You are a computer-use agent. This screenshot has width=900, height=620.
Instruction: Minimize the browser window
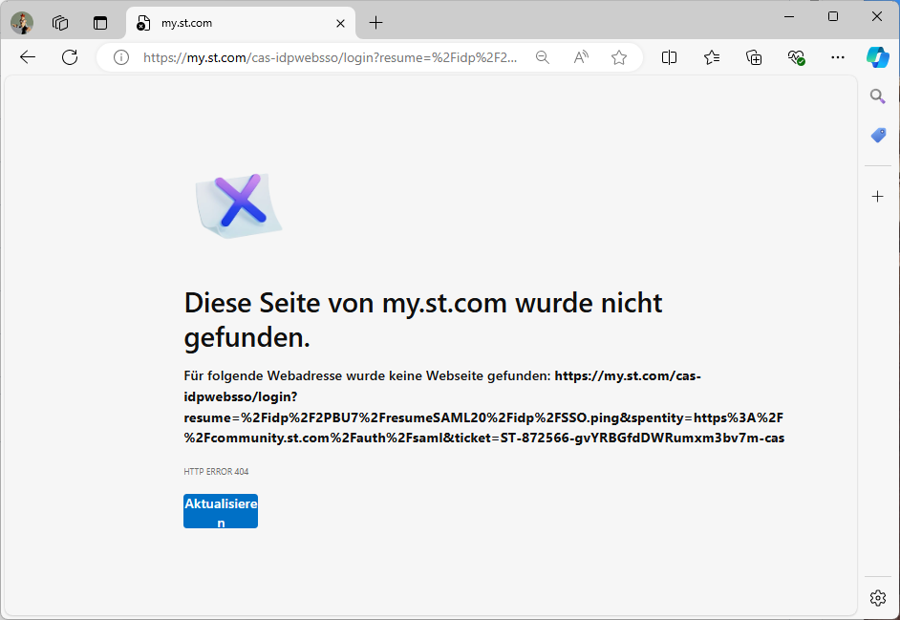(789, 16)
